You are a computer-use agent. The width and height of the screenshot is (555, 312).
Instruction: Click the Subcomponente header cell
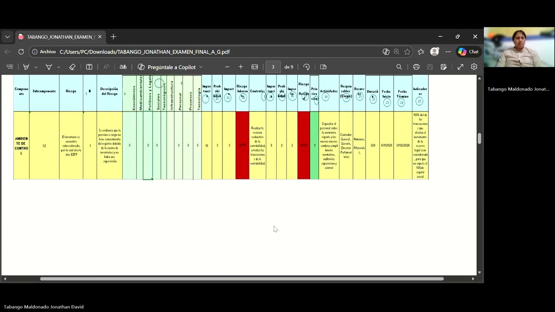click(44, 93)
